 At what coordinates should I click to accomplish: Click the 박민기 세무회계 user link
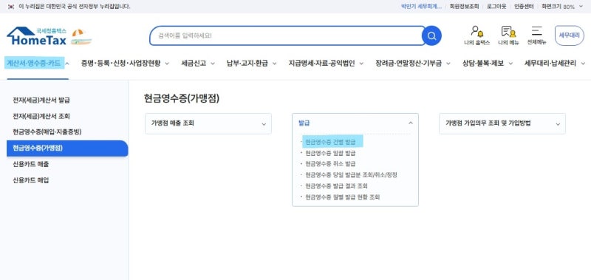[x=421, y=7]
